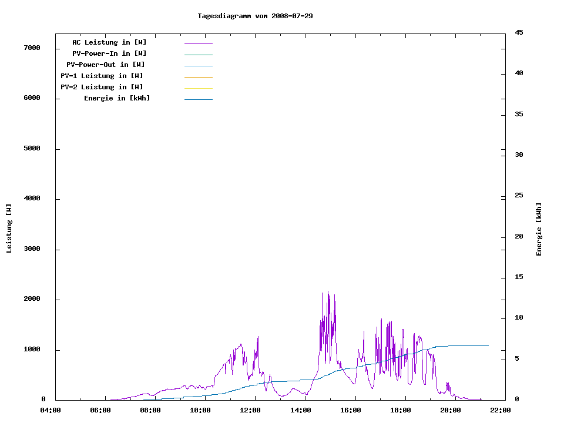Click the yellow PV-2 Leistung legend line
This screenshot has width=564, height=423.
(x=198, y=88)
